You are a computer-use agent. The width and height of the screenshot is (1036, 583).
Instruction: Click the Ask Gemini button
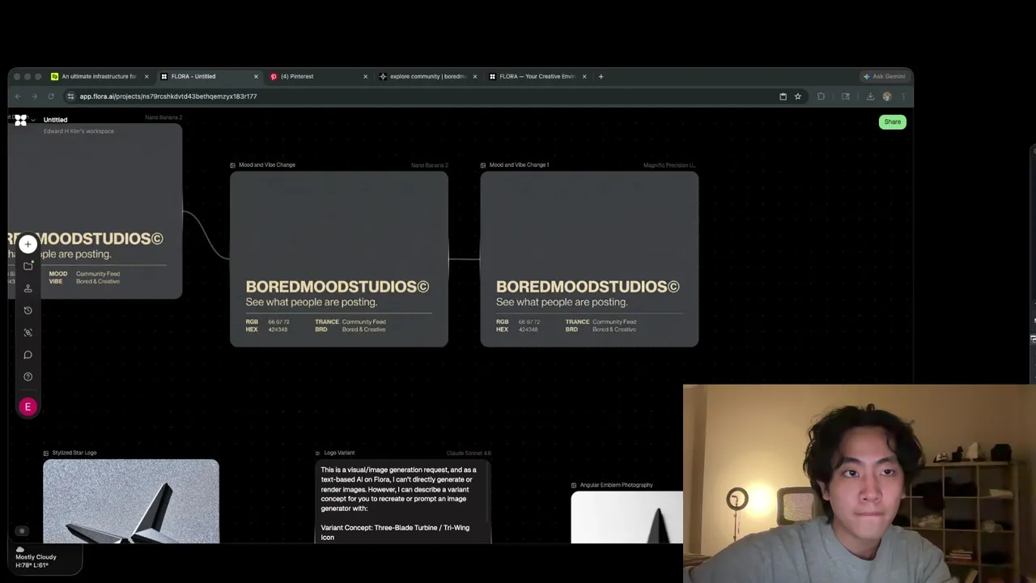click(884, 76)
